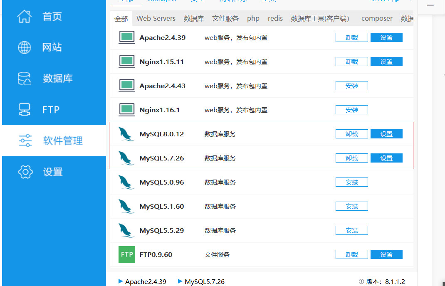This screenshot has width=445, height=286.
Task: Click the MySQL8.0.12 name text
Action: (x=162, y=134)
